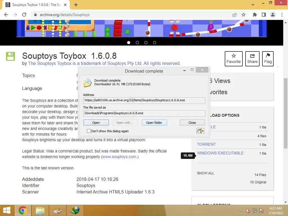The height and width of the screenshot is (216, 288).
Task: Click the share page icon in address bar
Action: (x=235, y=15)
